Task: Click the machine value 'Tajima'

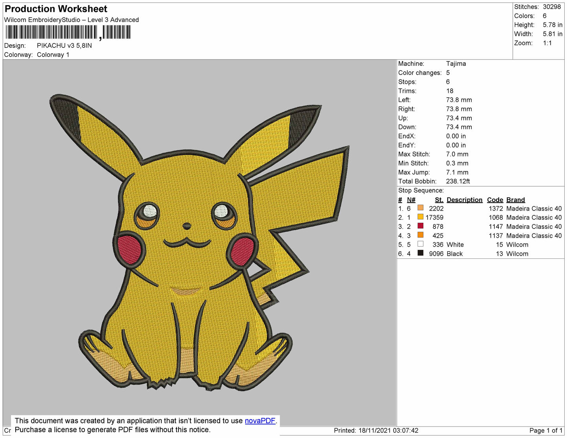Action: pyautogui.click(x=456, y=64)
